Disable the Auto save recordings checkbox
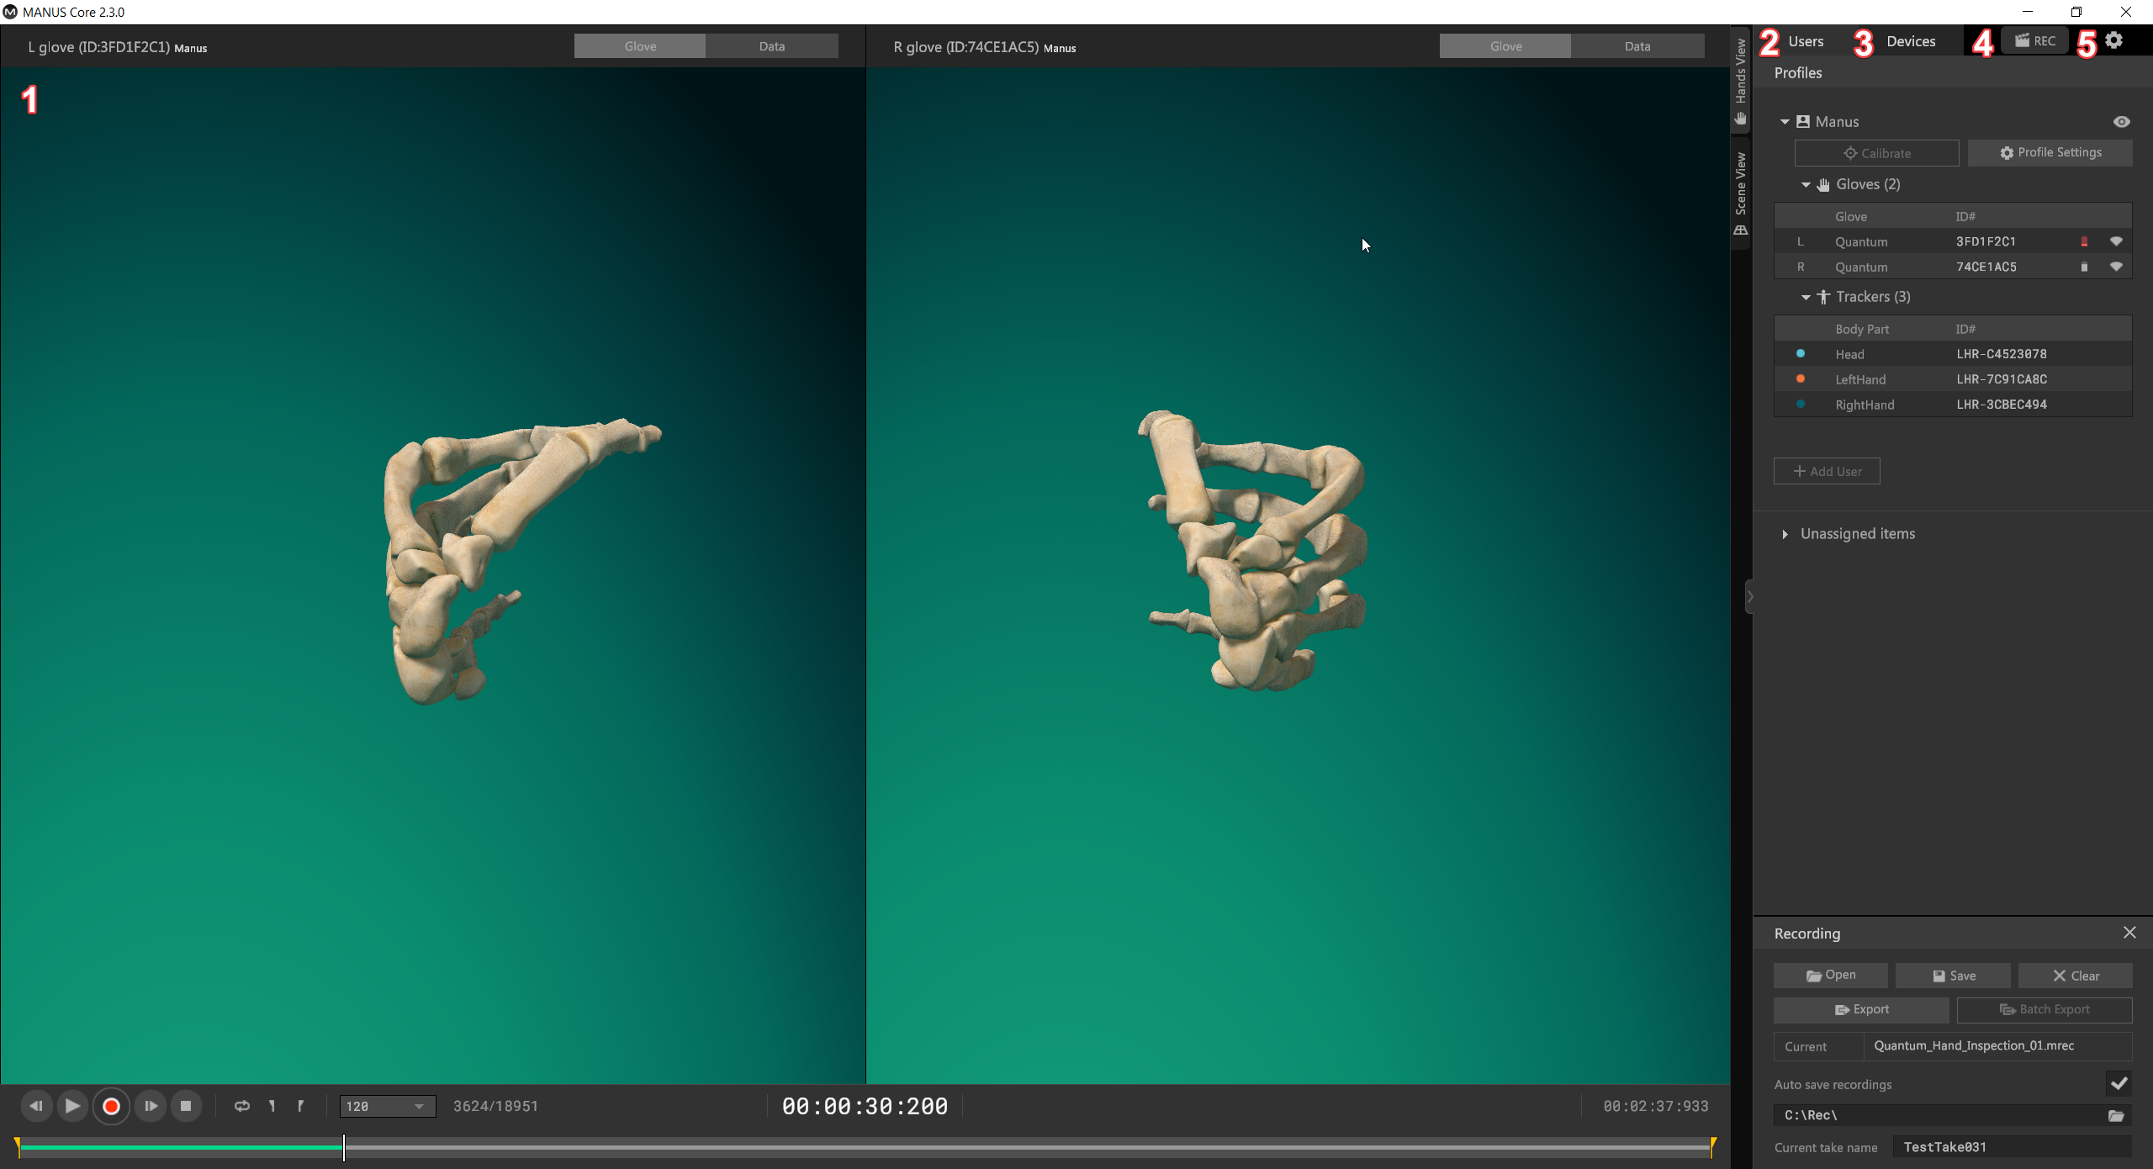The image size is (2153, 1169). click(x=2118, y=1083)
